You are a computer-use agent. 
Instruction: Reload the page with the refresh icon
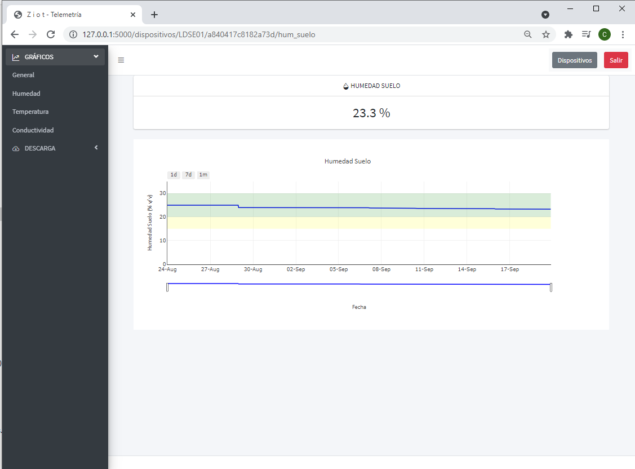[51, 34]
